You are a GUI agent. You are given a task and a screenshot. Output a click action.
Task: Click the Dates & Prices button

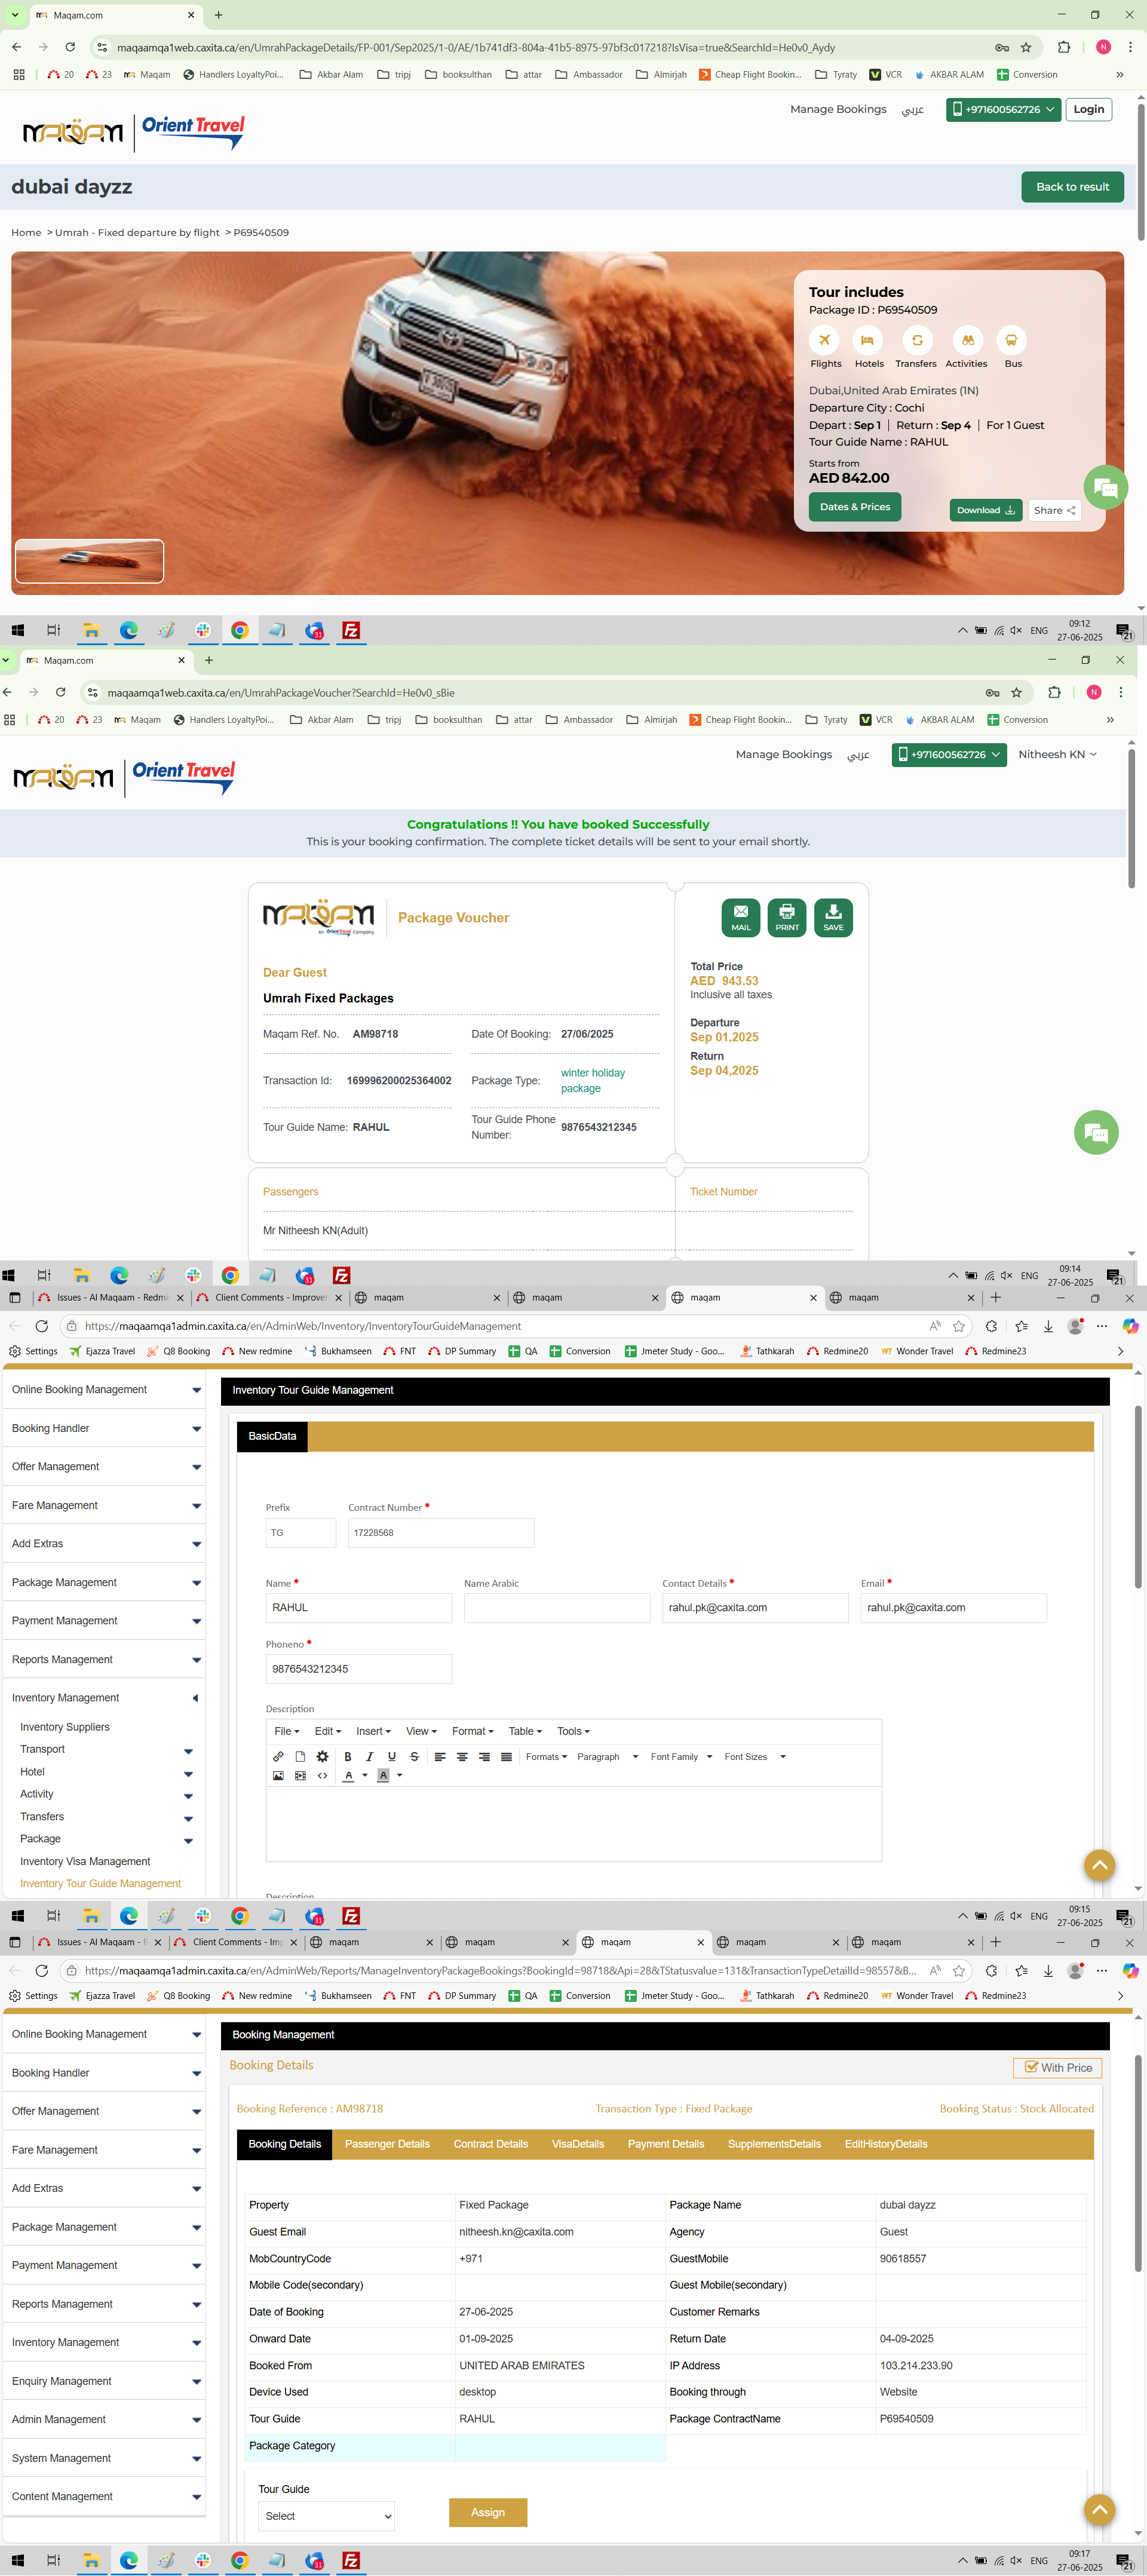tap(854, 507)
